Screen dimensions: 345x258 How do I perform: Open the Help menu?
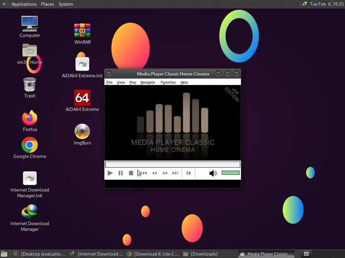coord(184,82)
